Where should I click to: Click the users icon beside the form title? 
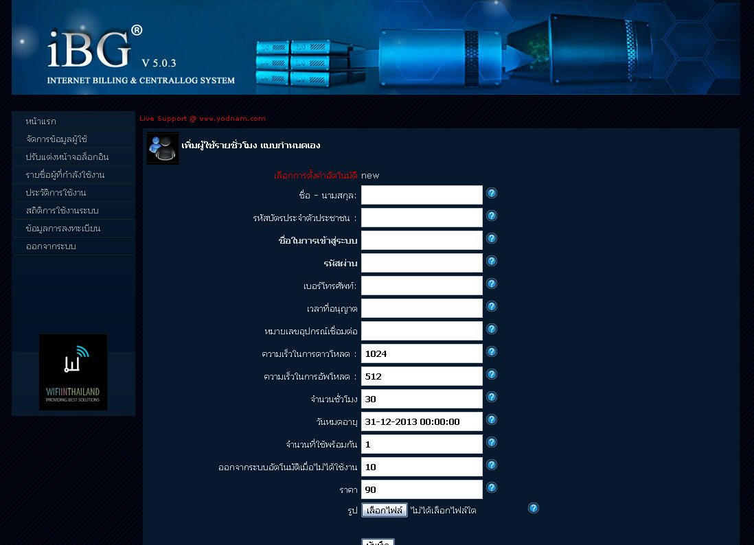tap(163, 148)
